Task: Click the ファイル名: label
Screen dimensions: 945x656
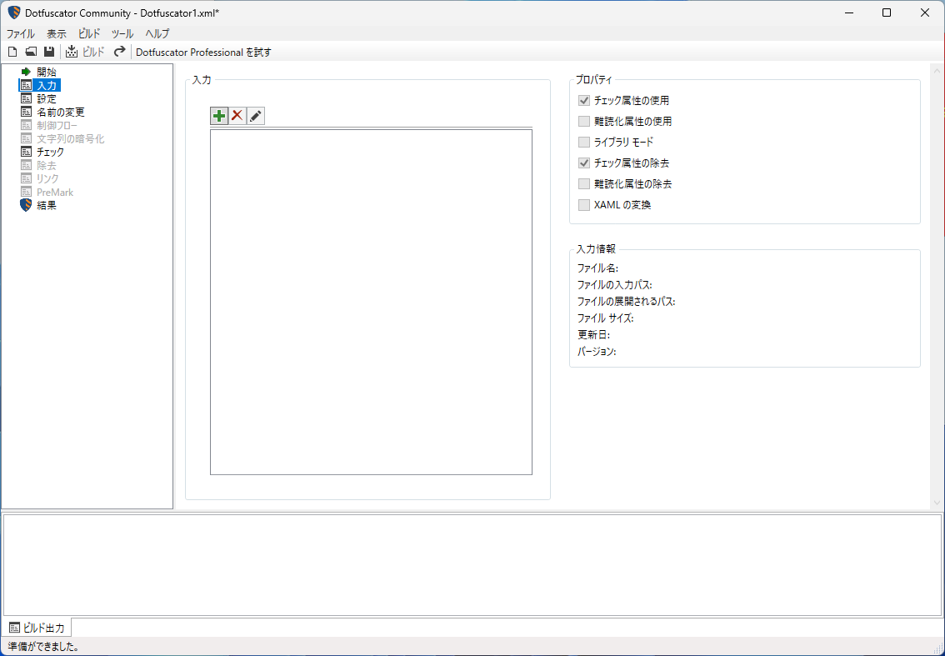Action: click(597, 268)
